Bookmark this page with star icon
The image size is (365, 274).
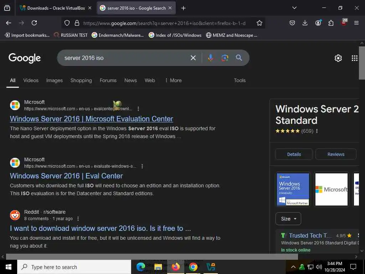[x=259, y=23]
